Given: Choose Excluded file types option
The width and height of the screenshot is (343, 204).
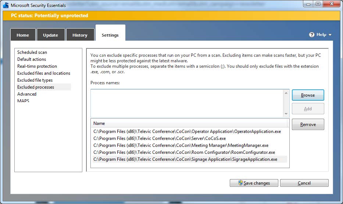Looking at the screenshot, I should click(35, 80).
